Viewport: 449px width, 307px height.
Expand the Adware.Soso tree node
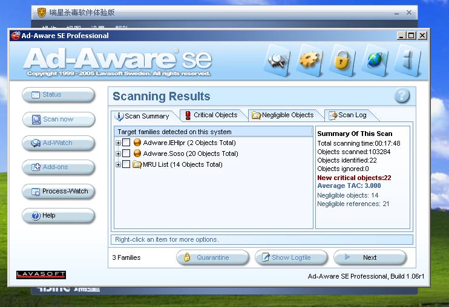tap(118, 153)
